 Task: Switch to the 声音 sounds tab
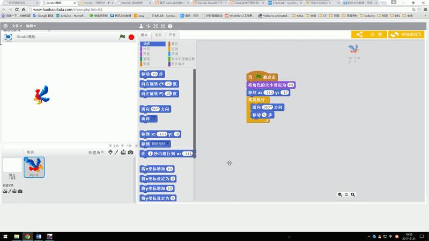pyautogui.click(x=172, y=35)
